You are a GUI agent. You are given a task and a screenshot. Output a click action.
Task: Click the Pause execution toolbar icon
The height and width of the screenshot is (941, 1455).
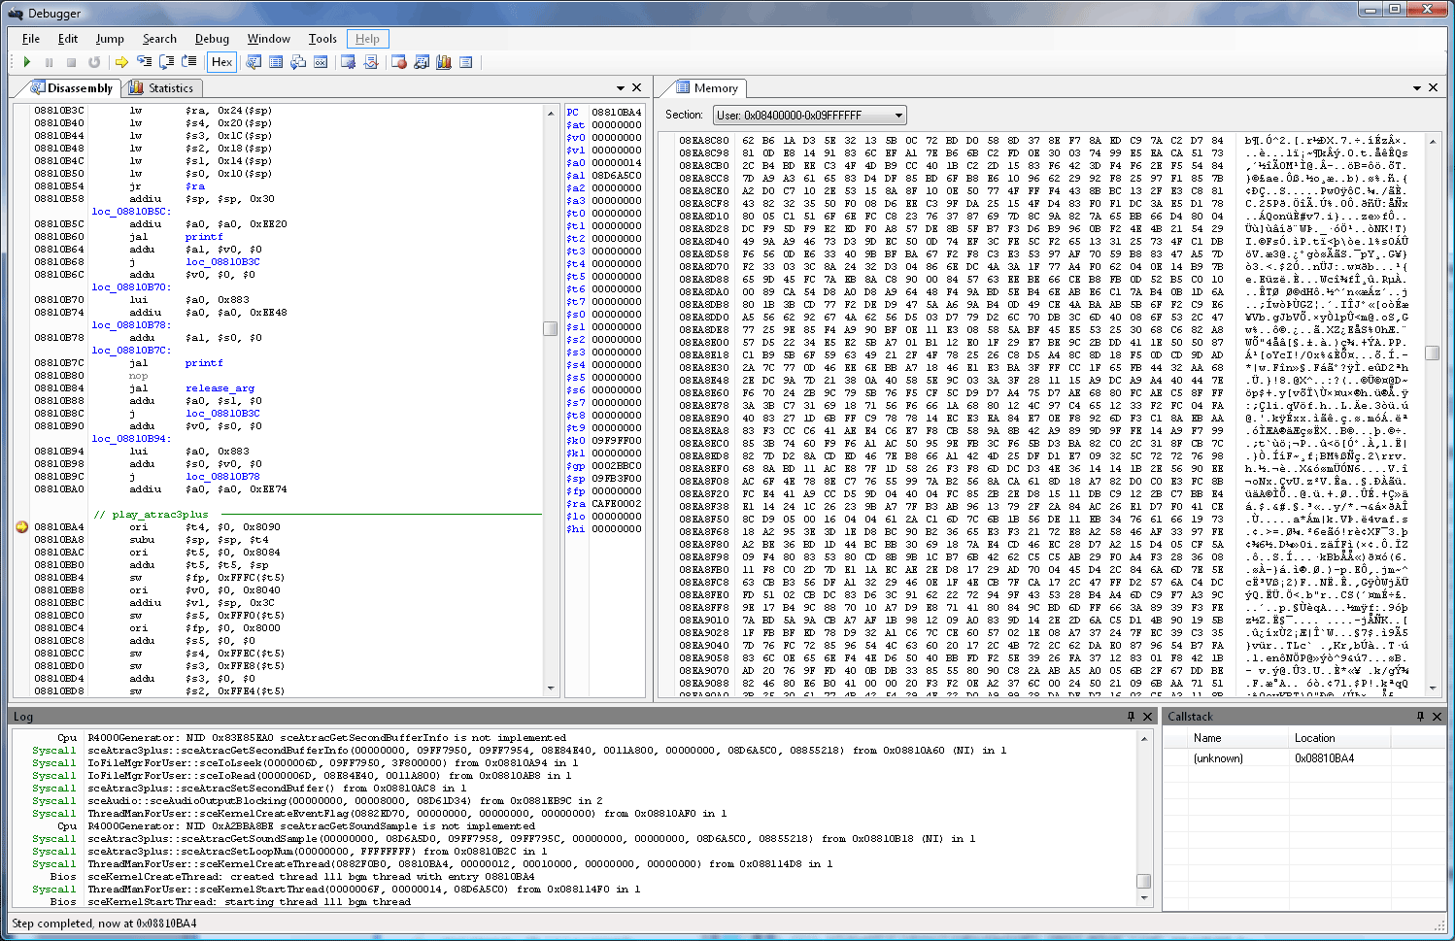(x=49, y=62)
